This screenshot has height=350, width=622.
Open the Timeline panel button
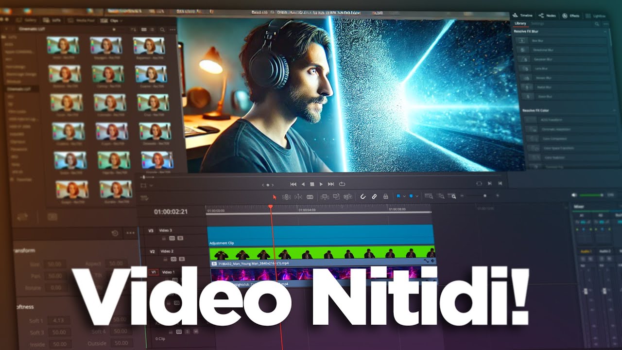[522, 16]
